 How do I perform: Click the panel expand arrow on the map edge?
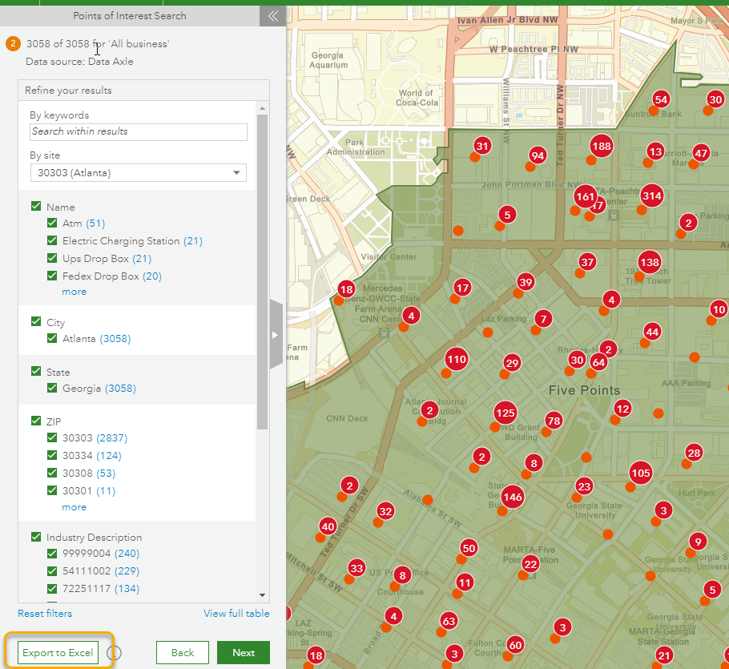click(x=276, y=336)
